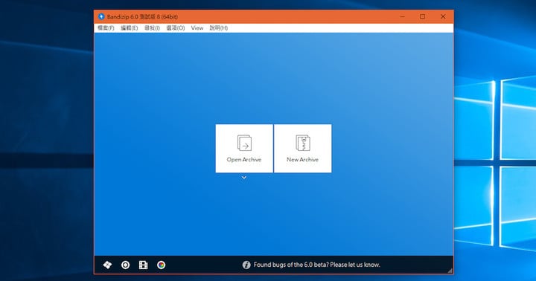Minimize the Bandizip window

pyautogui.click(x=403, y=16)
